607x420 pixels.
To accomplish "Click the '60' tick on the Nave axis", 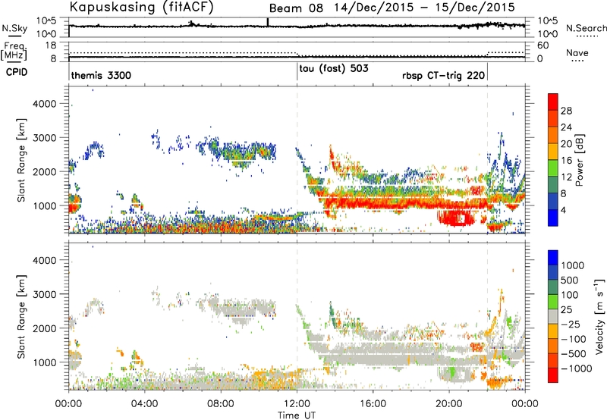I will (x=543, y=45).
